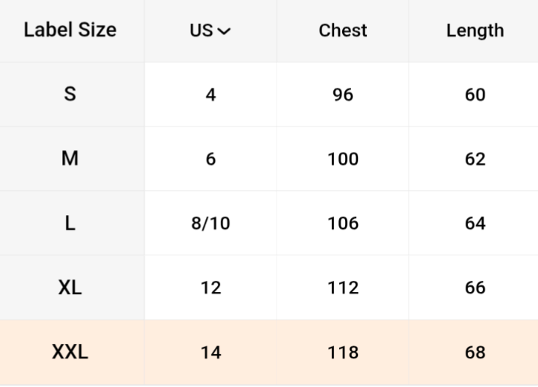Image resolution: width=538 pixels, height=387 pixels.
Task: Select the highlighted XXL row label
Action: [70, 352]
